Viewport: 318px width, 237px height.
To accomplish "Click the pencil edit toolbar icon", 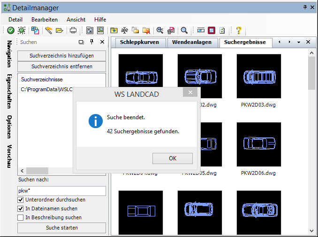I will (x=48, y=30).
